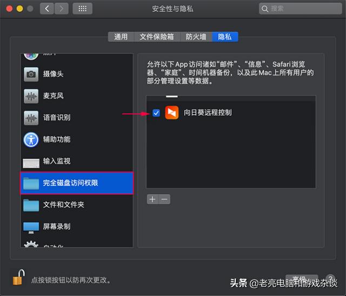This screenshot has height=296, width=346.
Task: Select the 完全磁盘访问权限 folder icon
Action: (x=31, y=183)
